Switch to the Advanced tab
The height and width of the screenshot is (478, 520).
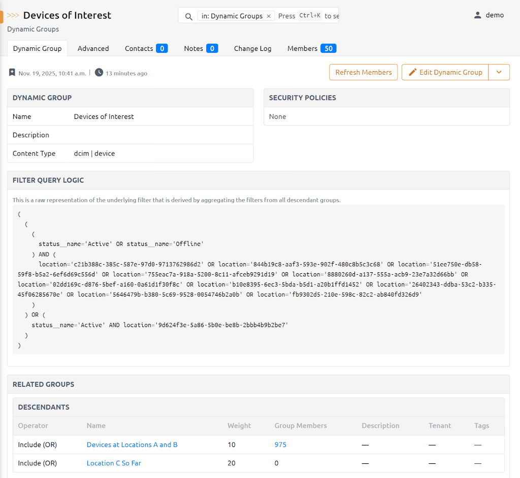point(93,49)
